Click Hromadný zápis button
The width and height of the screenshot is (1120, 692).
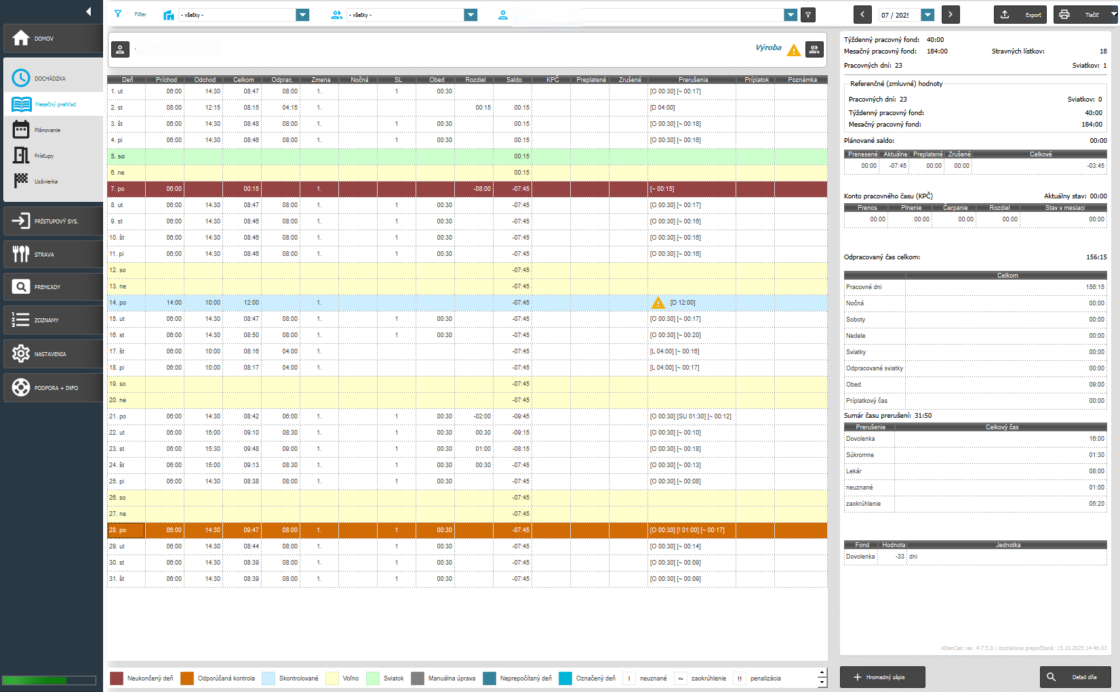click(x=882, y=677)
